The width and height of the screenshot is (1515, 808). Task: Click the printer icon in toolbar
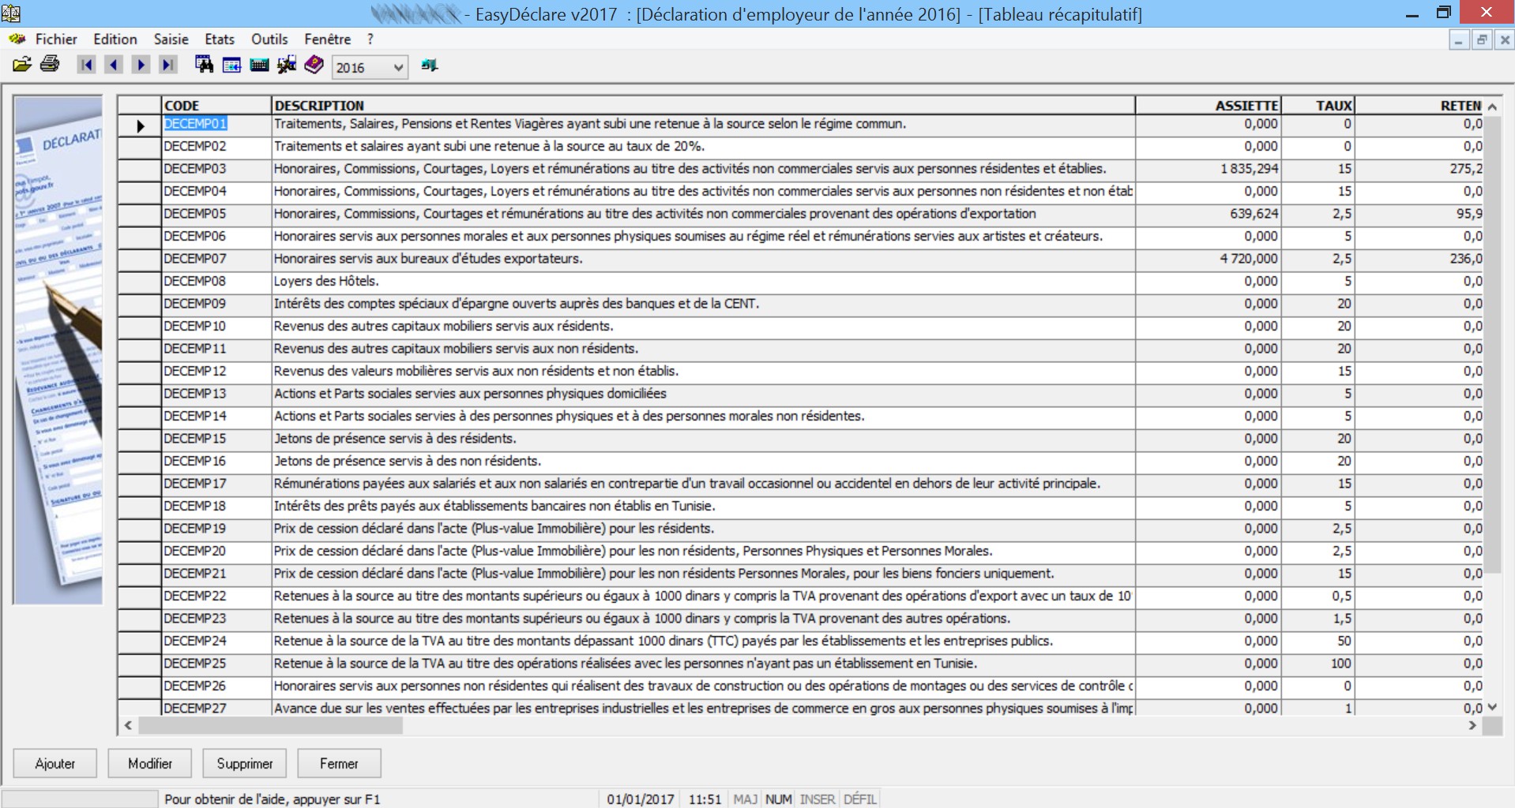[x=50, y=65]
